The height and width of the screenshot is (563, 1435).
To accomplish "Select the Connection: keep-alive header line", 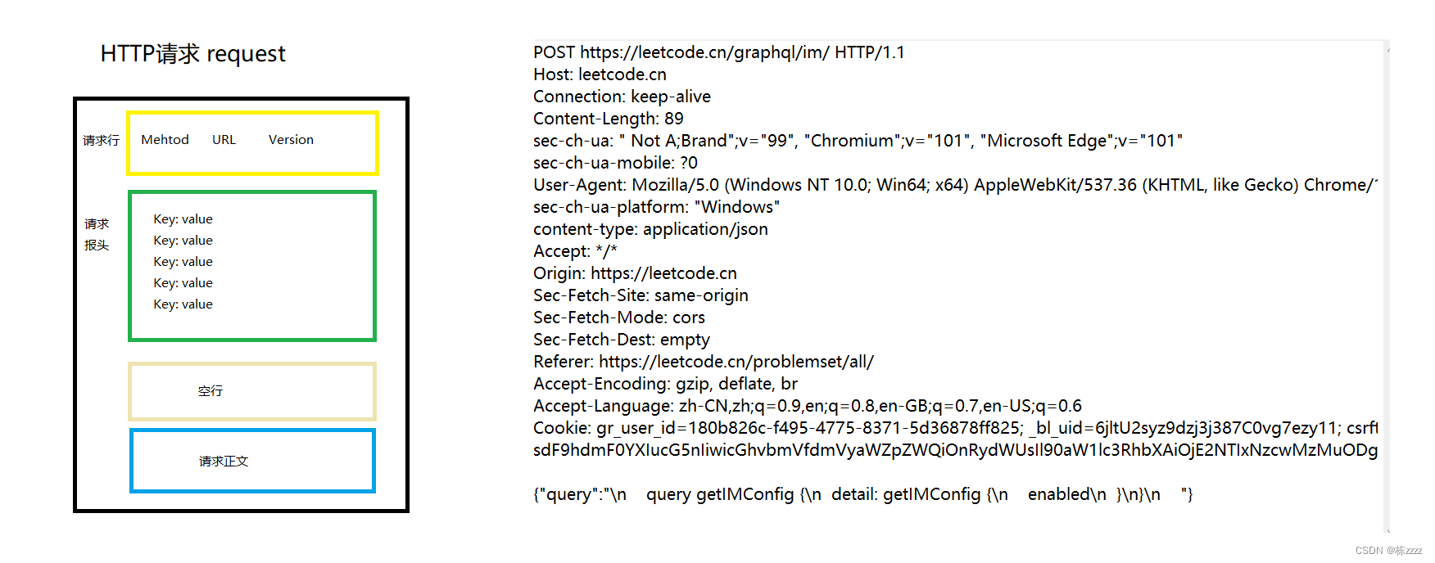I will pyautogui.click(x=622, y=97).
